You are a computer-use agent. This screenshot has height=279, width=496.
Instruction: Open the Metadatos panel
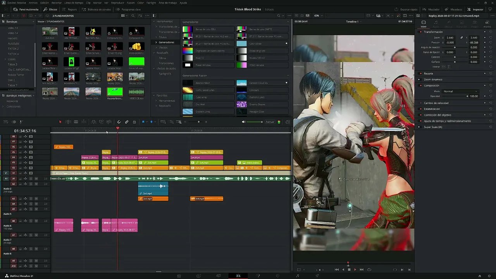pyautogui.click(x=454, y=9)
